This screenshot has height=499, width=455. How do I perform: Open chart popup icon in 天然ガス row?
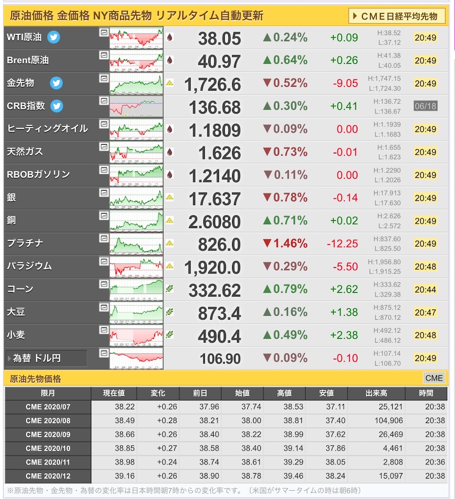[x=104, y=147]
